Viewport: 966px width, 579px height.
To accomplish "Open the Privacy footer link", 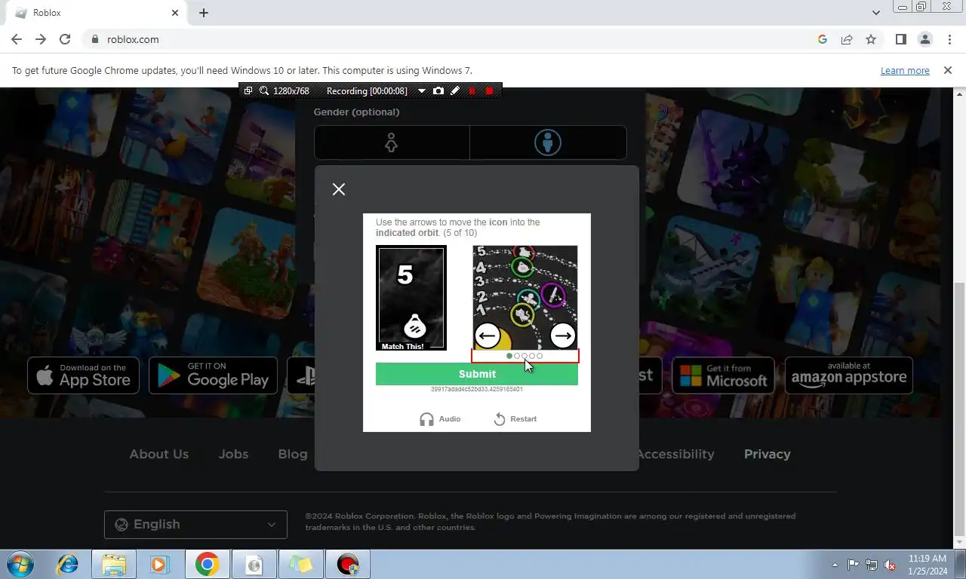I will 768,454.
